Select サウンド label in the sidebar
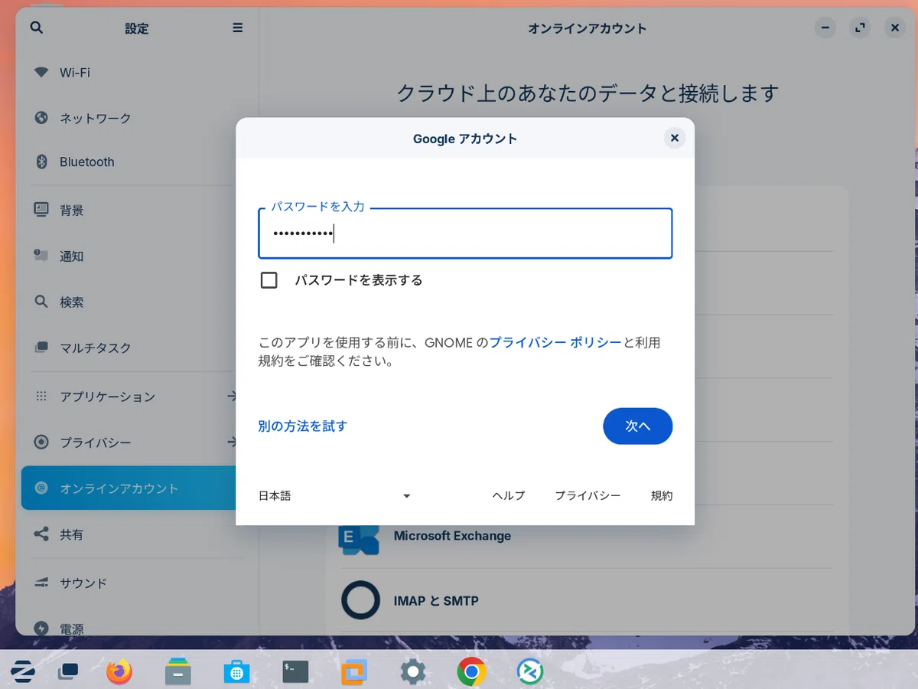The width and height of the screenshot is (918, 689). (83, 583)
